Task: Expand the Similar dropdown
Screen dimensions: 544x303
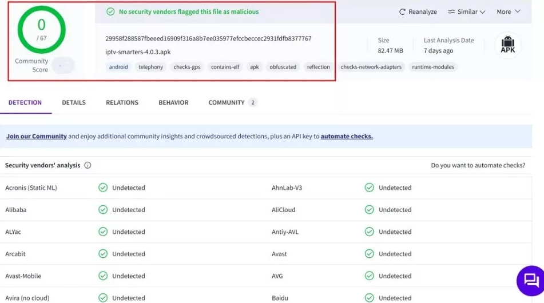Action: (467, 12)
